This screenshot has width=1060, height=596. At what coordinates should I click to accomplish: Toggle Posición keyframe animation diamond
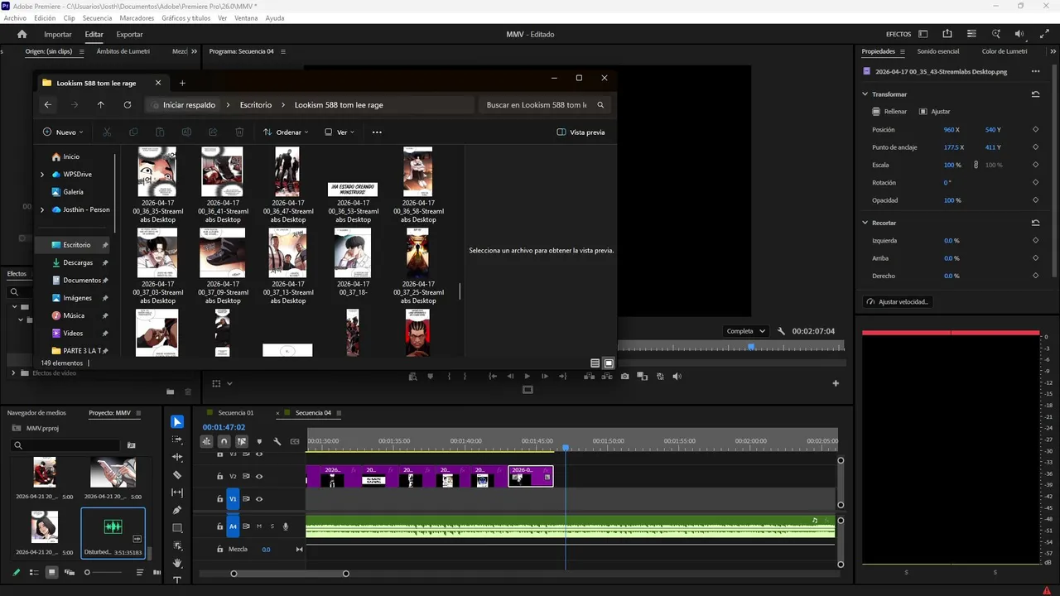click(1035, 130)
